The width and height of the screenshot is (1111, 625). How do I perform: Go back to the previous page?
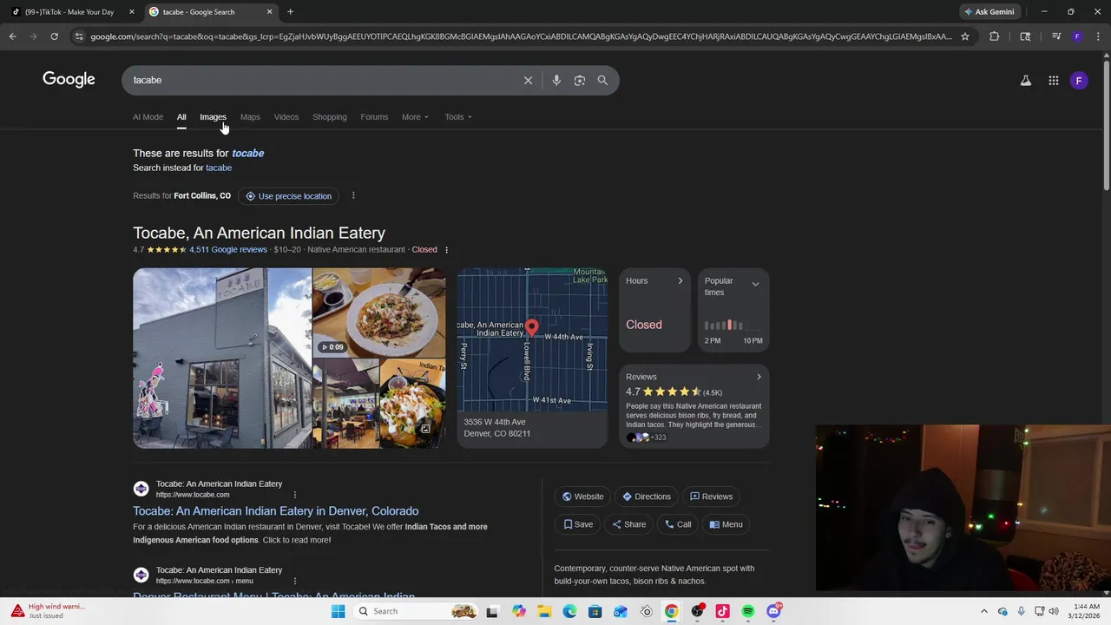pyautogui.click(x=13, y=36)
